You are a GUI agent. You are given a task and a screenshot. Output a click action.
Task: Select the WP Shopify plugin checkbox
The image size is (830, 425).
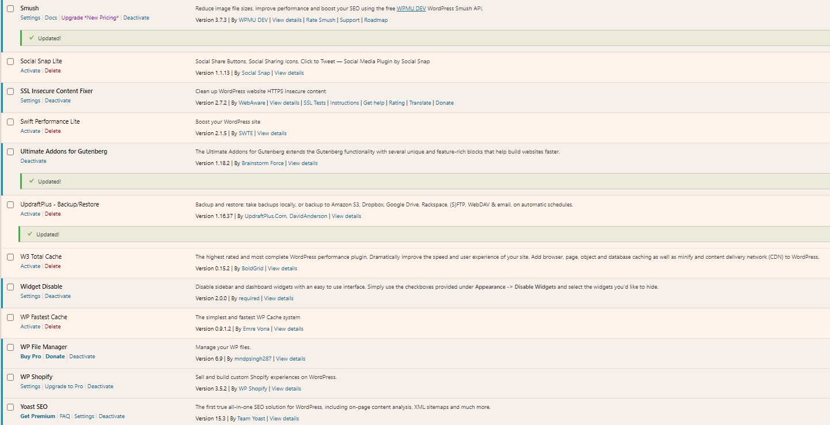coord(10,377)
